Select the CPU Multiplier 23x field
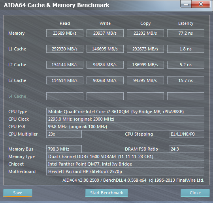This screenshot has width=213, height=203. click(x=64, y=134)
